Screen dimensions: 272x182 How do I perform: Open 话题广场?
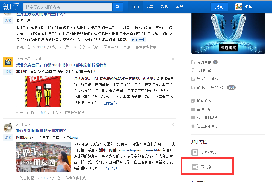201,109
